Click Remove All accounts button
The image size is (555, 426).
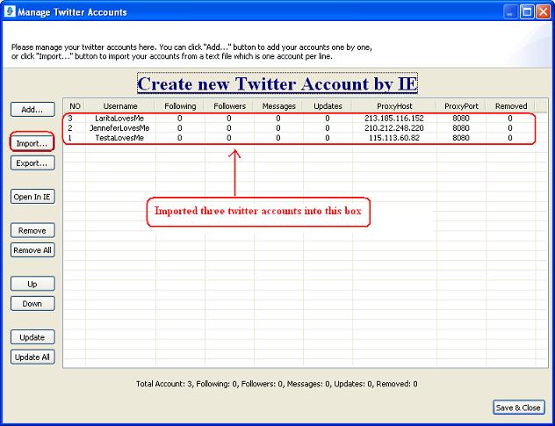[32, 250]
